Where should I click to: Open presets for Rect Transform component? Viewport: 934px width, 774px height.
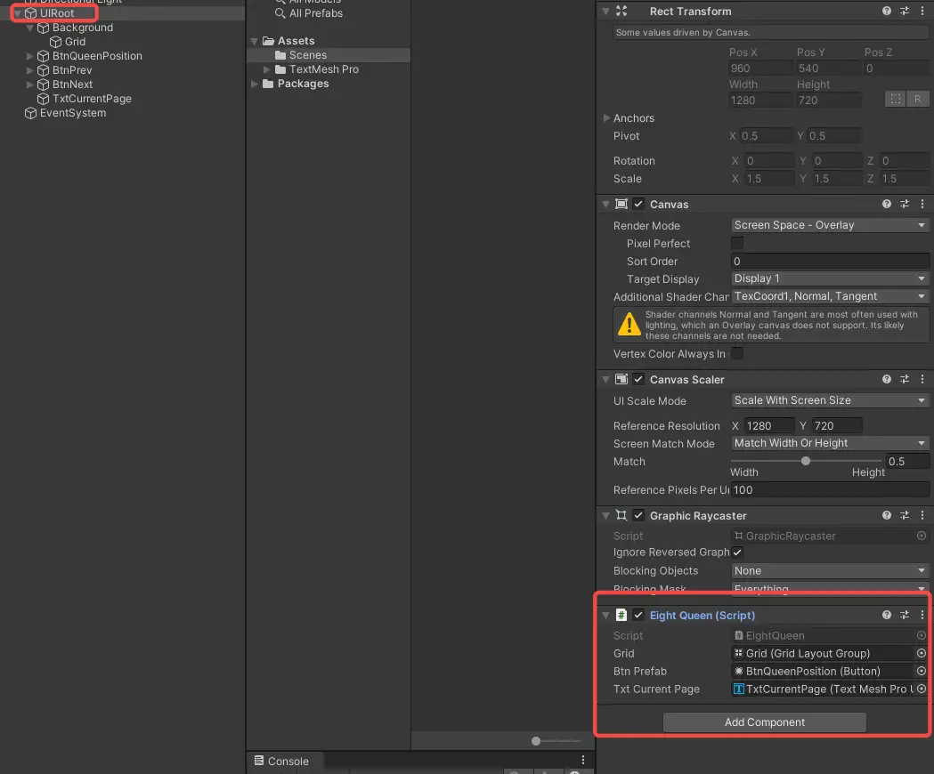point(905,12)
